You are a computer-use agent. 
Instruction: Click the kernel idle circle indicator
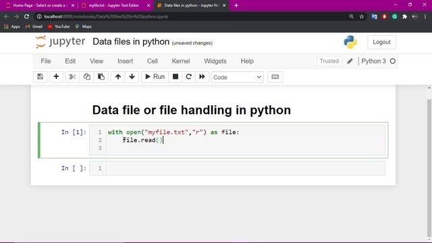[x=393, y=61]
